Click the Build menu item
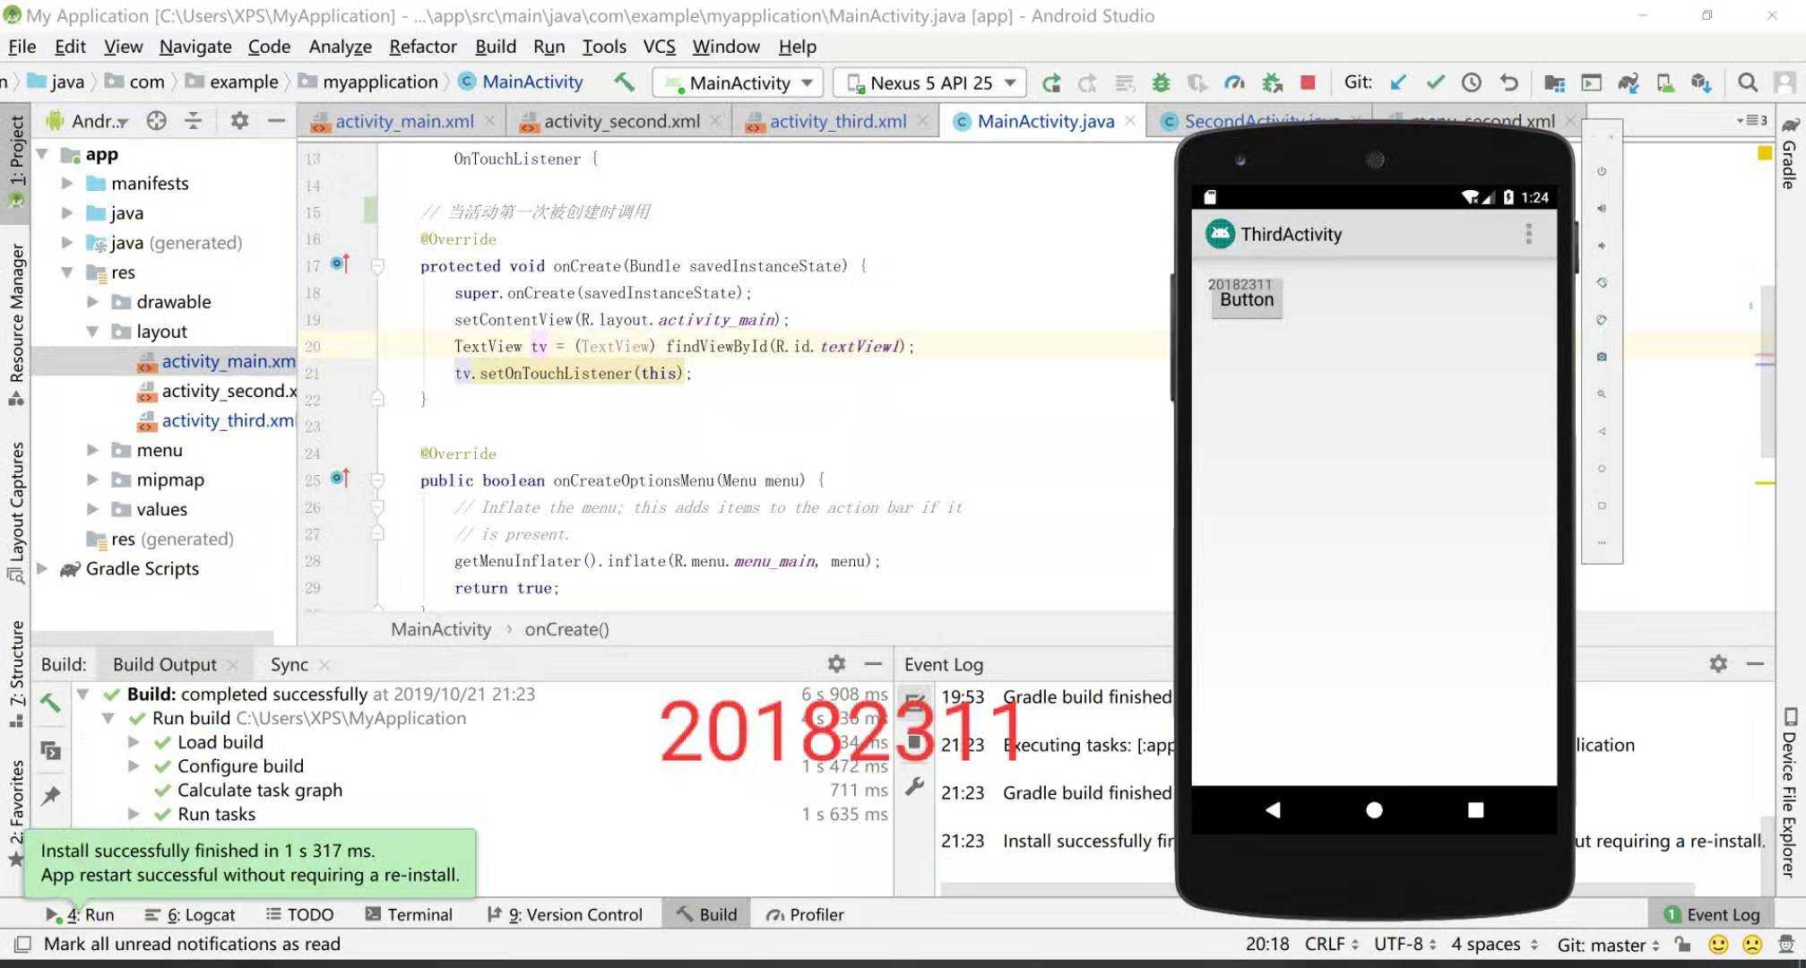1806x968 pixels. tap(495, 46)
